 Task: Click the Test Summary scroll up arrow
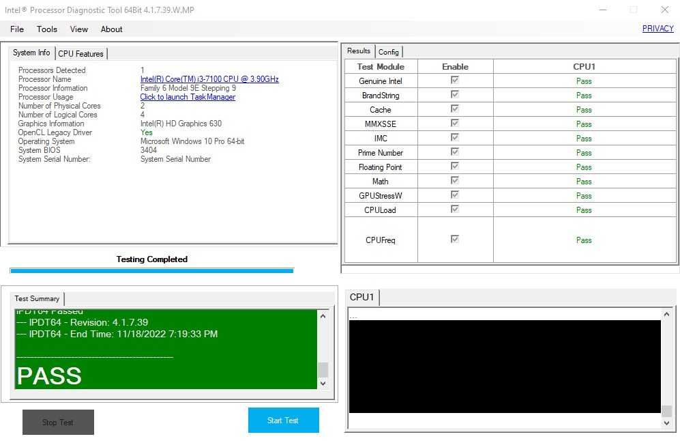pos(323,317)
